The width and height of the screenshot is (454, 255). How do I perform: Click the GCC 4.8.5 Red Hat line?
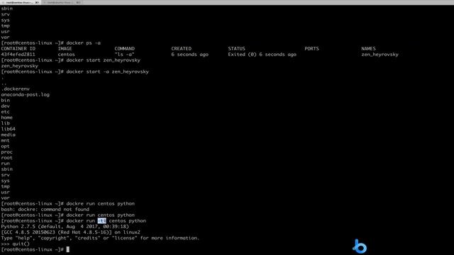coord(70,232)
